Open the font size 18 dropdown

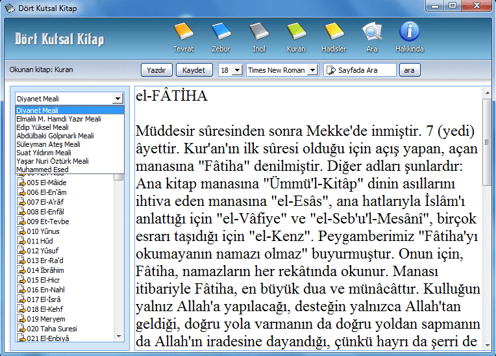pyautogui.click(x=237, y=70)
